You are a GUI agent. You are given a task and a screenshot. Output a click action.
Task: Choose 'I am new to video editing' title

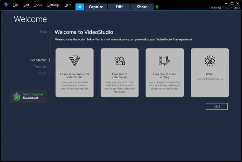165,76
